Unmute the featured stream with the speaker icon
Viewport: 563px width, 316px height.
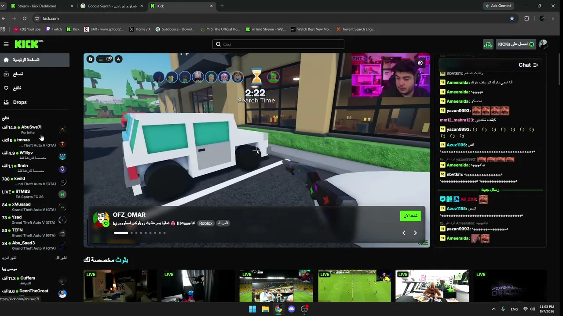point(420,63)
